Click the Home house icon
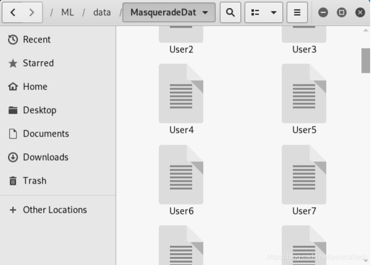Image resolution: width=371 pixels, height=265 pixels. pyautogui.click(x=13, y=87)
